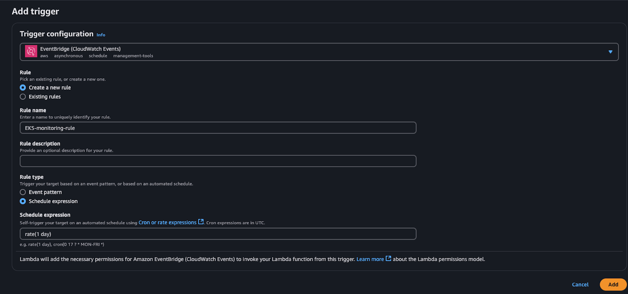The width and height of the screenshot is (628, 294).
Task: Focus the Rule name input field
Action: [218, 128]
